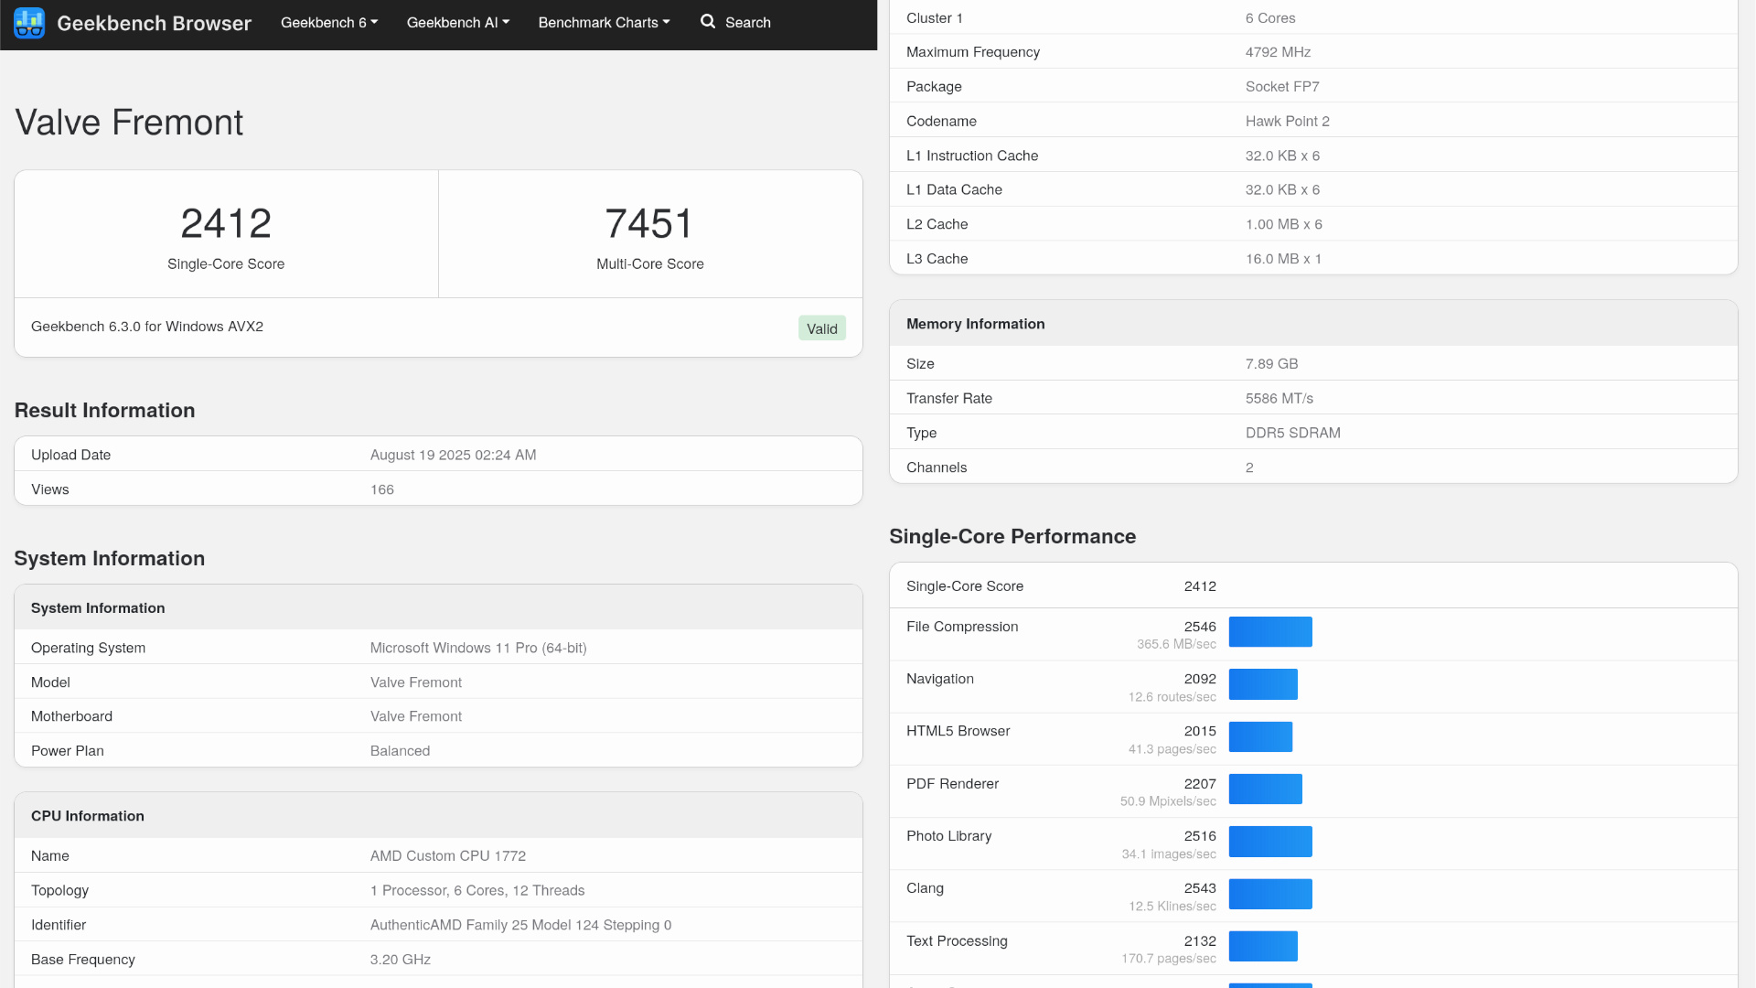Click the Clang 12.5 Klines/sec value
Viewport: 1756px width, 988px height.
pos(1172,907)
